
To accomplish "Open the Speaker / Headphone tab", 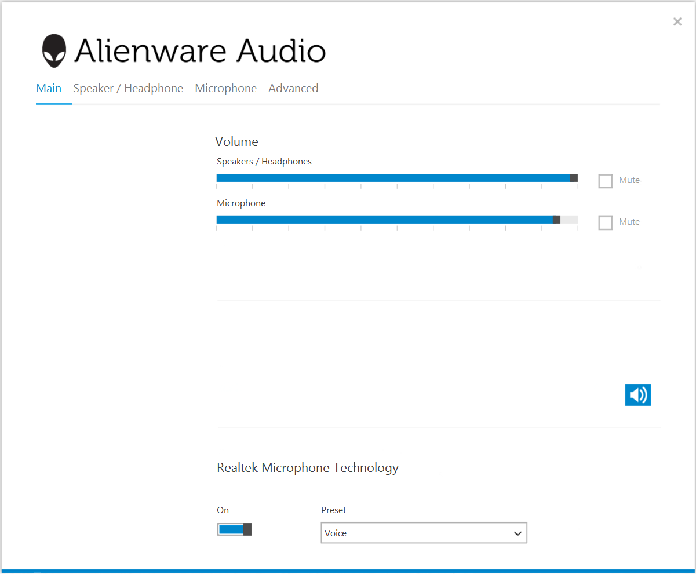I will pyautogui.click(x=128, y=89).
